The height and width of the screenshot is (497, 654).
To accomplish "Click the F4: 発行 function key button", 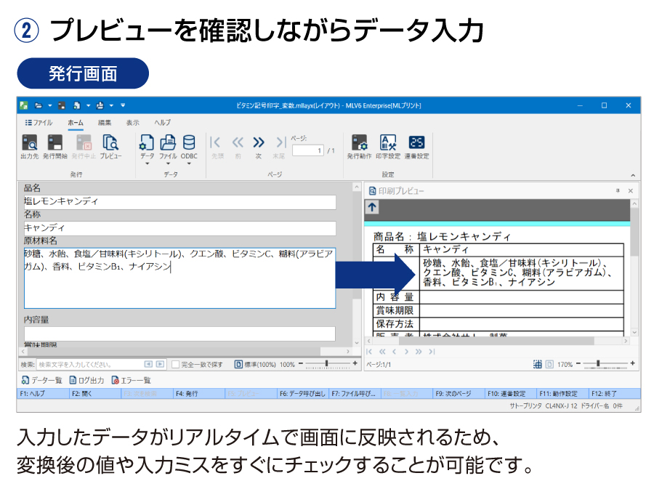I will pyautogui.click(x=199, y=394).
